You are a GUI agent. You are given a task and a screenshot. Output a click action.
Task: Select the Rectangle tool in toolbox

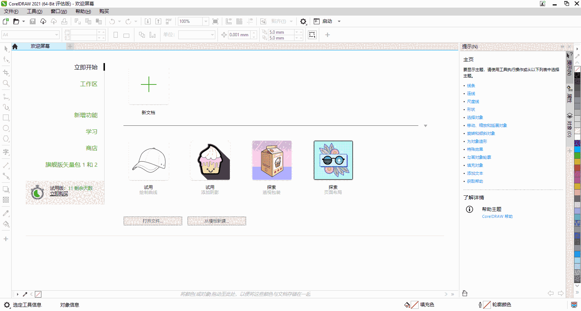[x=6, y=118]
